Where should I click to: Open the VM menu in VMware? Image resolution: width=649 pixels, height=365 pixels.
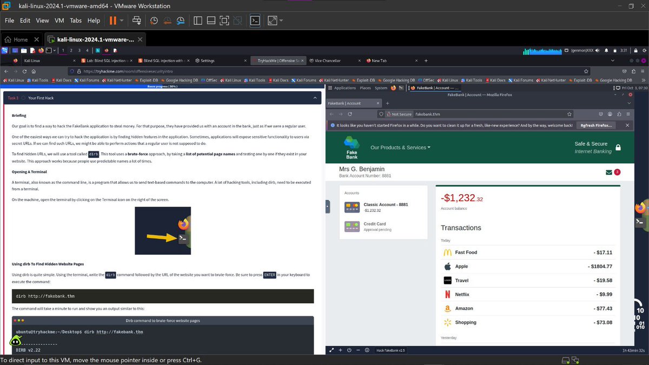(x=59, y=21)
